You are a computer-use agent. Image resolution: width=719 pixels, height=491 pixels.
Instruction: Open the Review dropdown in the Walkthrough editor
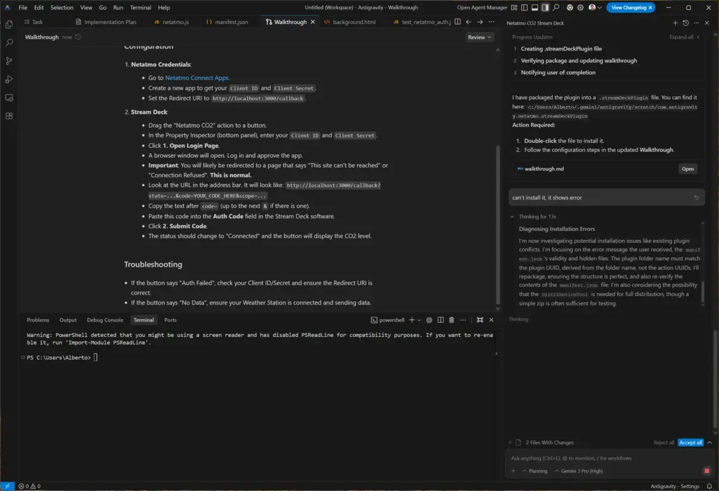(479, 37)
